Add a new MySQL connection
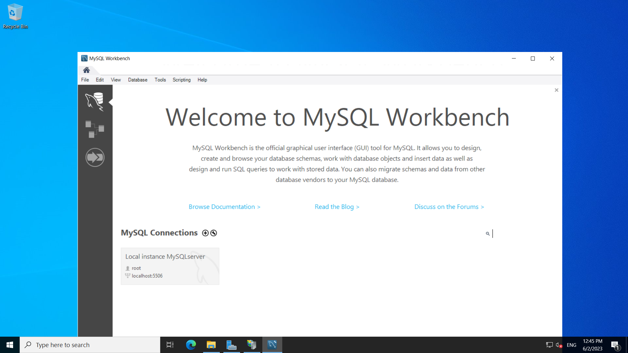This screenshot has height=353, width=628. point(205,233)
